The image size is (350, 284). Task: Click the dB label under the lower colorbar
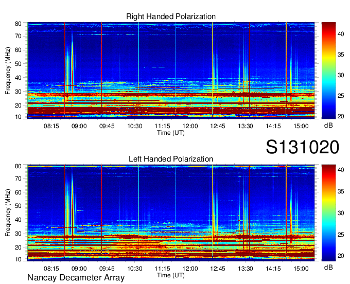(328, 267)
